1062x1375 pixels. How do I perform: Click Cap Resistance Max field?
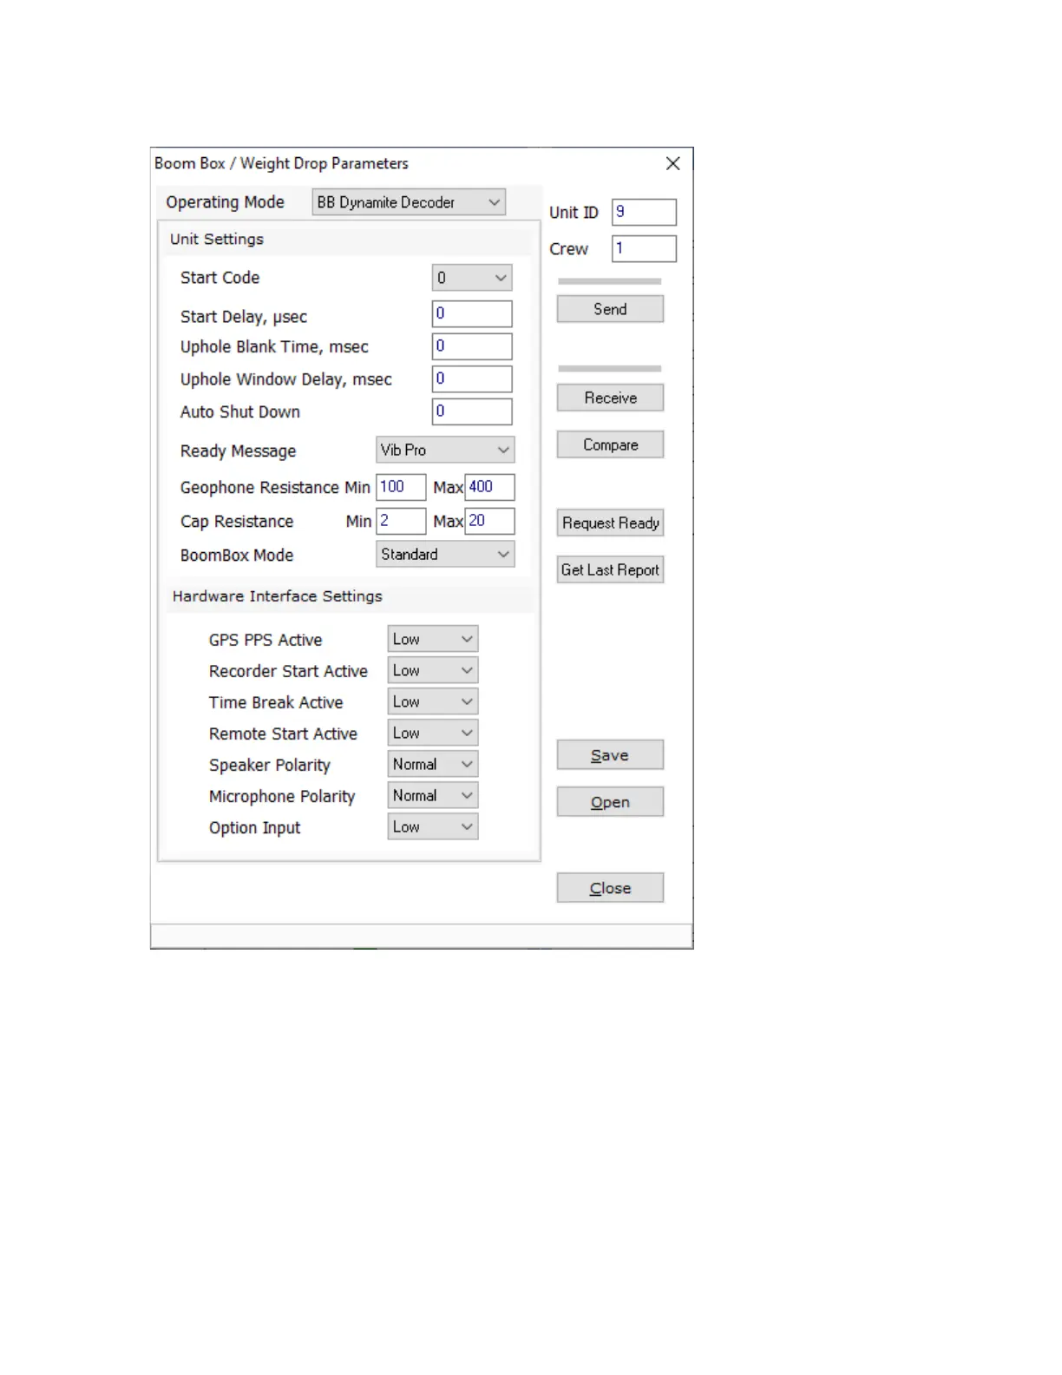[490, 521]
